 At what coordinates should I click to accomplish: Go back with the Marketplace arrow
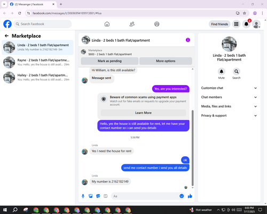6,36
